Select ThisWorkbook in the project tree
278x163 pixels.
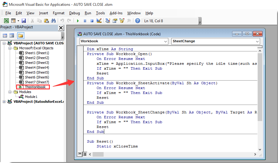coord(35,87)
